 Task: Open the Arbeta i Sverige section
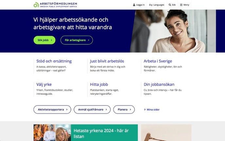tap(158, 61)
